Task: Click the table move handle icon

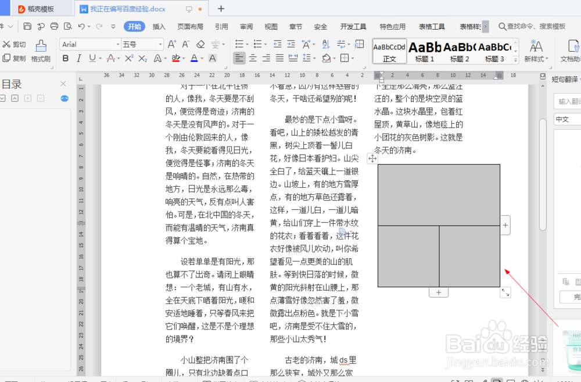Action: coord(372,159)
